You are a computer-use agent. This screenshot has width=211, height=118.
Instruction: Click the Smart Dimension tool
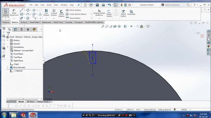click(14, 12)
